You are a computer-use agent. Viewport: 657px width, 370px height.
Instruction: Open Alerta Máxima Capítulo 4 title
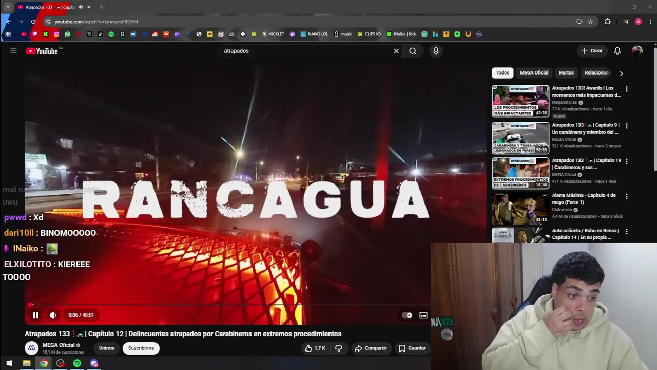[x=584, y=199]
